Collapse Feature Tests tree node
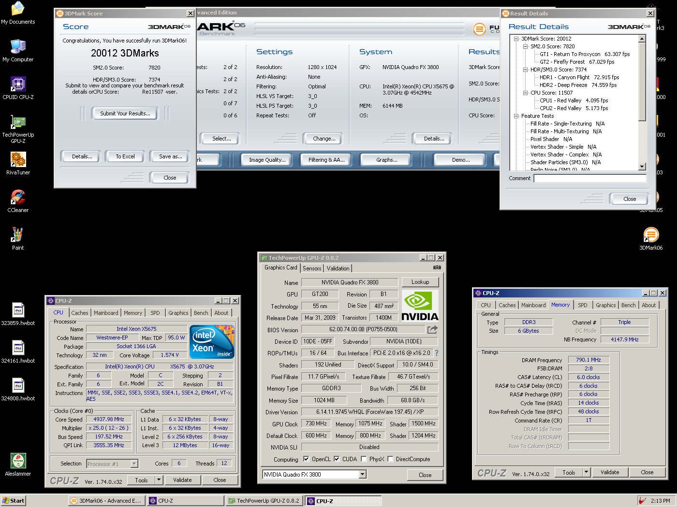677x507 pixels. pyautogui.click(x=516, y=116)
